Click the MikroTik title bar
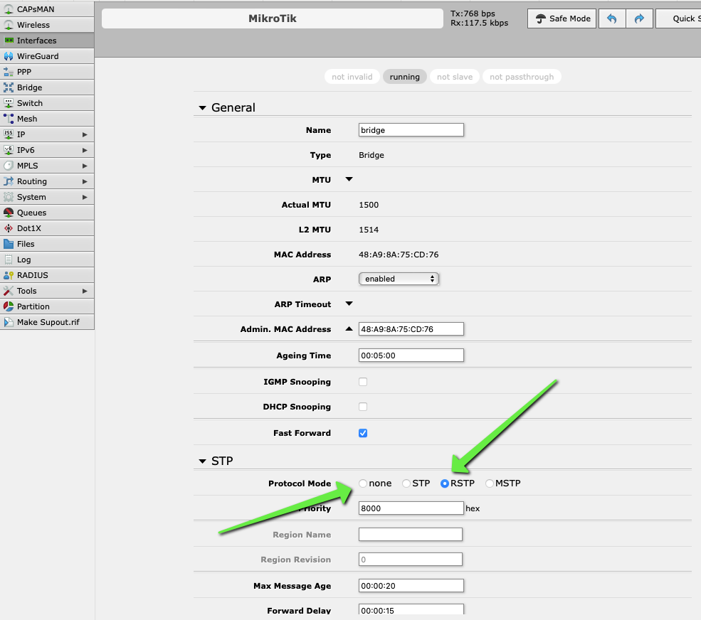The image size is (701, 620). click(x=273, y=18)
